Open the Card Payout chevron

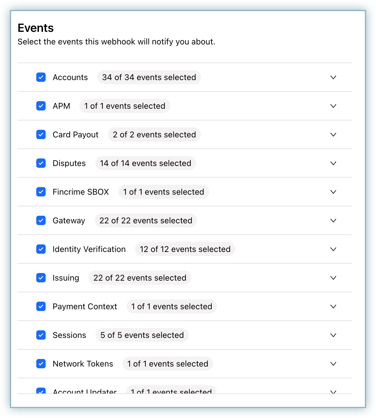point(333,134)
